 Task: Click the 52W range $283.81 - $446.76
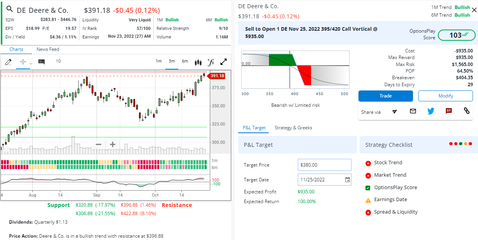click(x=58, y=20)
